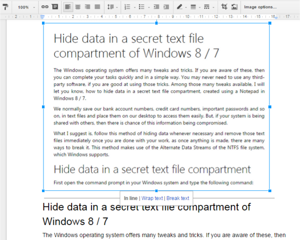Screen dimensions: 300x240
Task: Increase indent using the indent icon
Action: 166,7
